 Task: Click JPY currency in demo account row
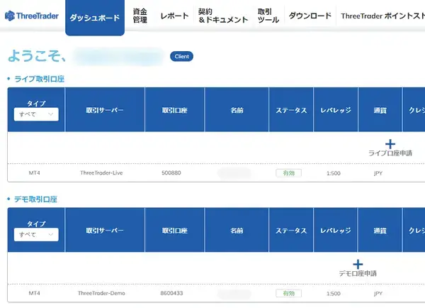pos(378,294)
